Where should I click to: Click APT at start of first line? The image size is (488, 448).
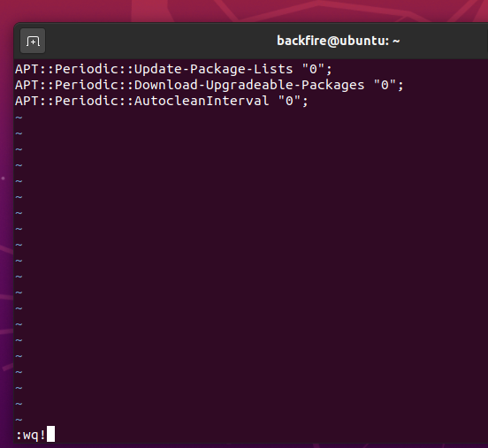pos(27,69)
